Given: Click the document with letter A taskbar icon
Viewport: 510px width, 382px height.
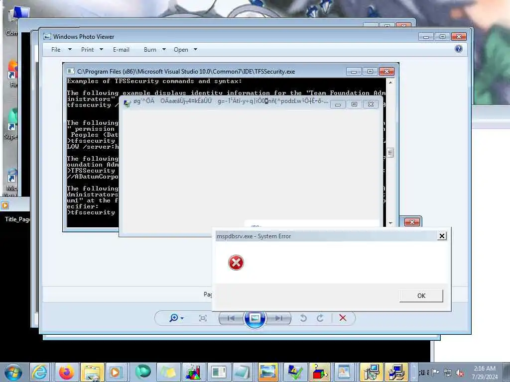Looking at the screenshot, I should [x=345, y=372].
